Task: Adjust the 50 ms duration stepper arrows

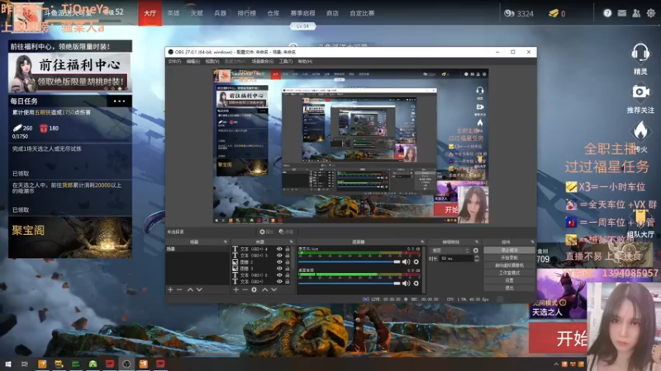Action: 477,258
